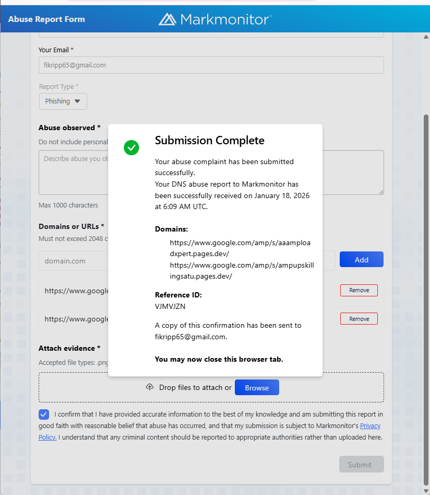The image size is (430, 495).
Task: Click the scrollbar up arrow
Action: pos(426,37)
